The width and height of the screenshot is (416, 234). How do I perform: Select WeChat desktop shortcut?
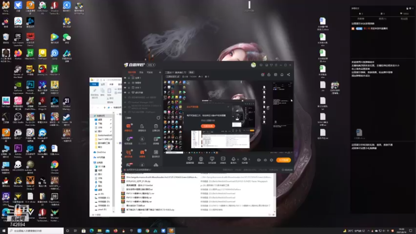pyautogui.click(x=67, y=38)
